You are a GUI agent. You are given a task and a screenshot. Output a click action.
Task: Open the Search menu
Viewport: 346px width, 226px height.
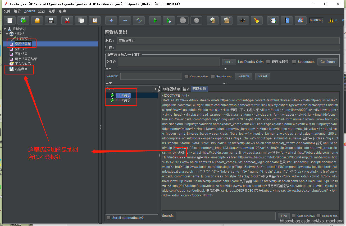(x=30, y=11)
